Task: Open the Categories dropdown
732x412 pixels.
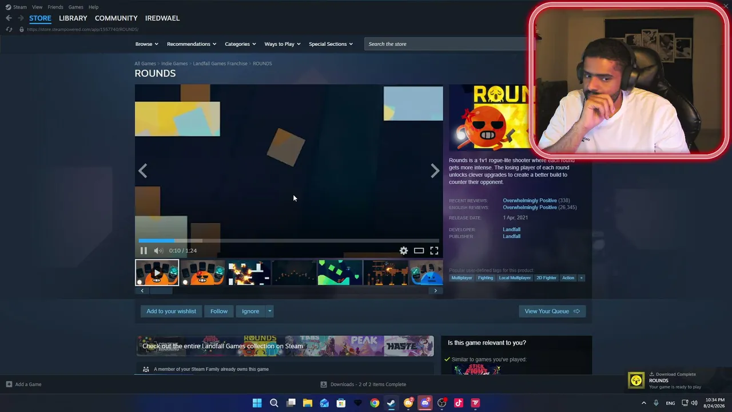Action: 240,44
